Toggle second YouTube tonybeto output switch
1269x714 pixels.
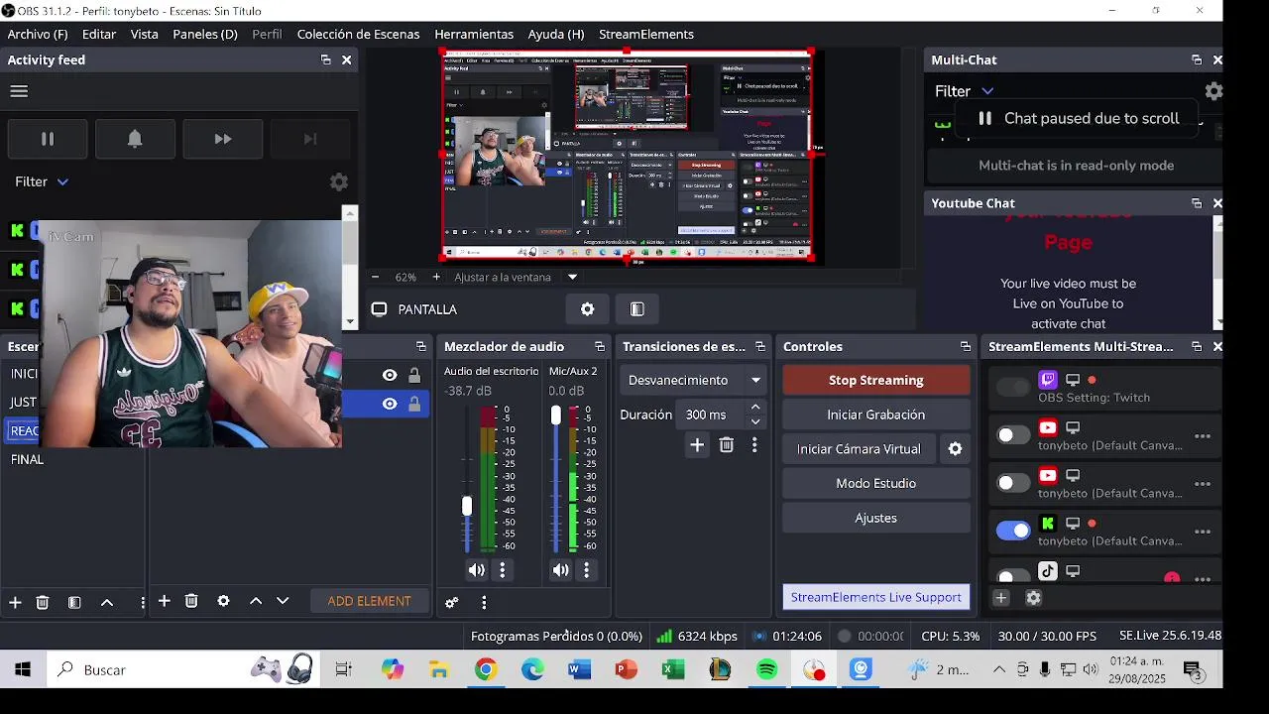pos(1013,483)
